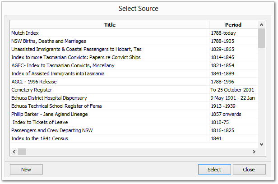Viewport: 278px width, 184px height.
Task: Click the vertical scrollbar up arrow
Action: (x=261, y=25)
